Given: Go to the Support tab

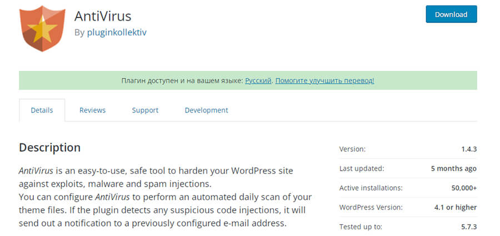Looking at the screenshot, I should [145, 110].
